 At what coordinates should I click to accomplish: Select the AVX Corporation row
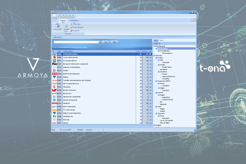click(x=102, y=107)
